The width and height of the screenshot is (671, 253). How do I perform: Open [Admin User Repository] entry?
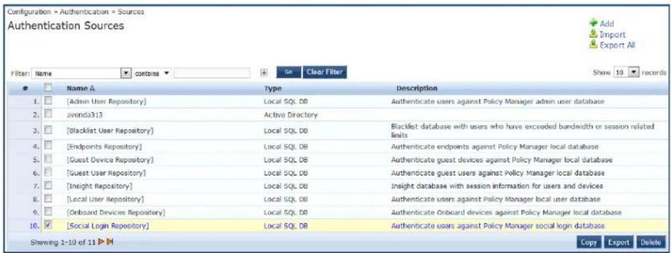(106, 101)
